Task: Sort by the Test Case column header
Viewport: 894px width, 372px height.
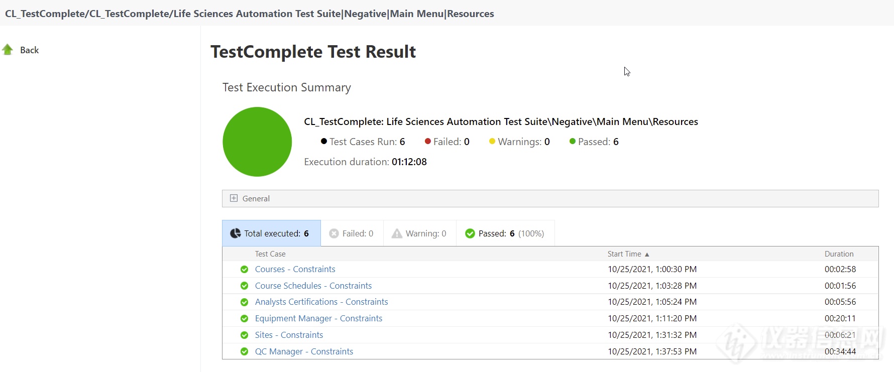Action: tap(270, 254)
